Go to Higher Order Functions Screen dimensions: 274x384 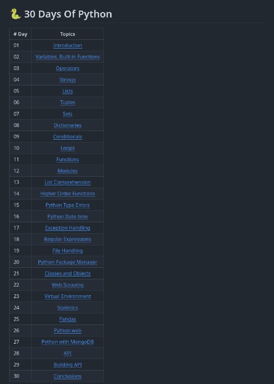pyautogui.click(x=67, y=193)
